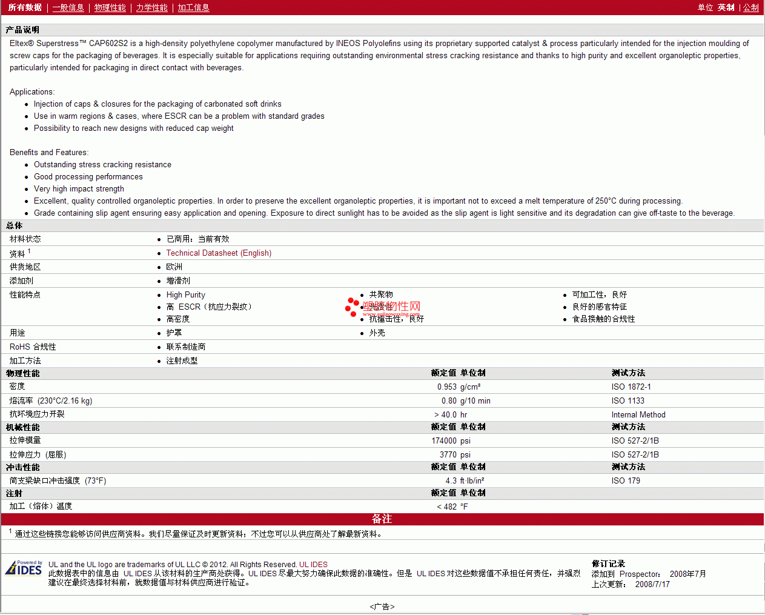
Task: Click the IDES logo icon
Action: [24, 568]
